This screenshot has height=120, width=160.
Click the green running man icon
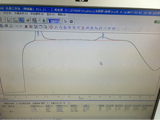point(44,21)
